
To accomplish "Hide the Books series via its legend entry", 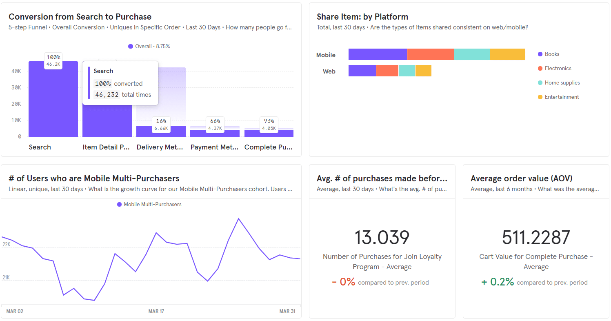I will [x=549, y=54].
